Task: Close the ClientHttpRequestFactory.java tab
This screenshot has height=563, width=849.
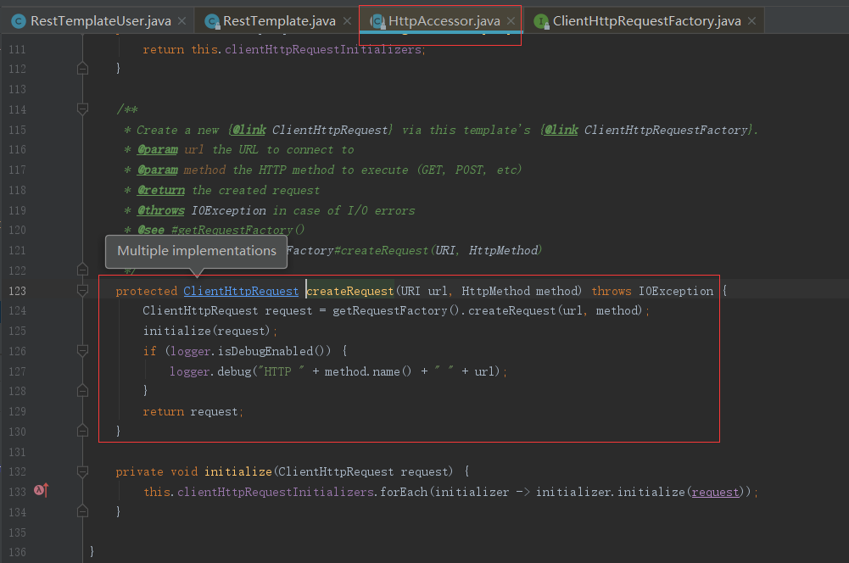Action: coord(751,21)
